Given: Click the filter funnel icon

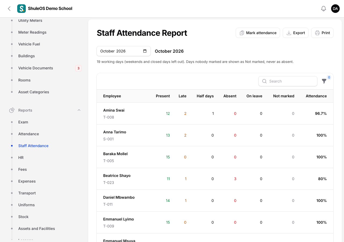Looking at the screenshot, I should pyautogui.click(x=324, y=81).
